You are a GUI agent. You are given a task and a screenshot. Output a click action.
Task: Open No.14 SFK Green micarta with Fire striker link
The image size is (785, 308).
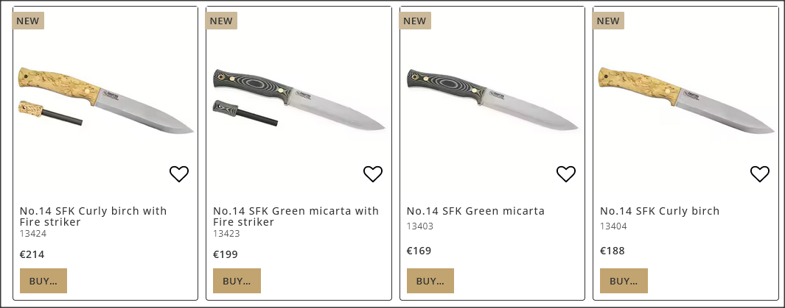(296, 216)
